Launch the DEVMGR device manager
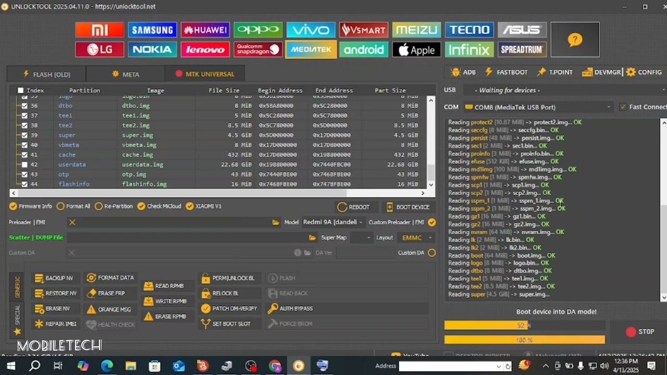Image resolution: width=667 pixels, height=375 pixels. [x=601, y=72]
